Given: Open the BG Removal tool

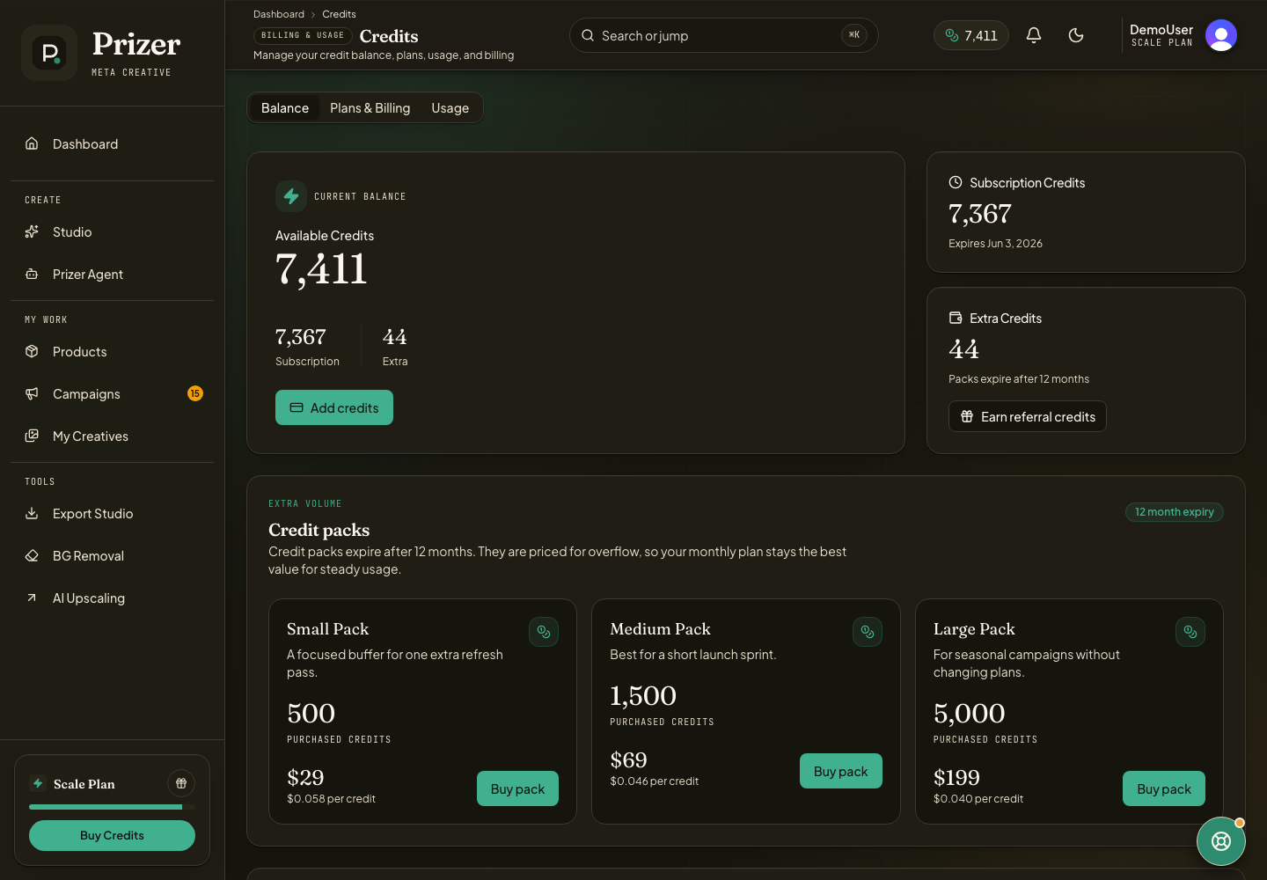Looking at the screenshot, I should coord(112,555).
